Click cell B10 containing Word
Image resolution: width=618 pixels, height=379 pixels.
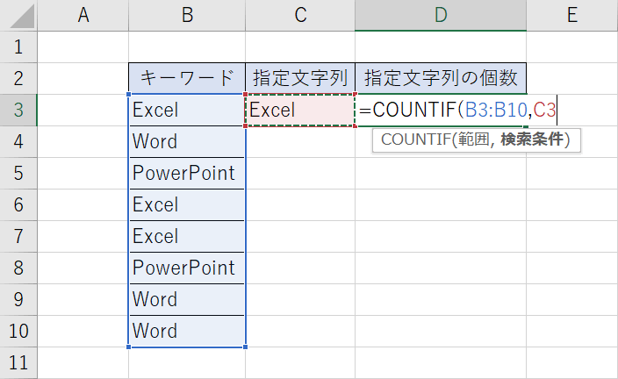click(x=187, y=331)
